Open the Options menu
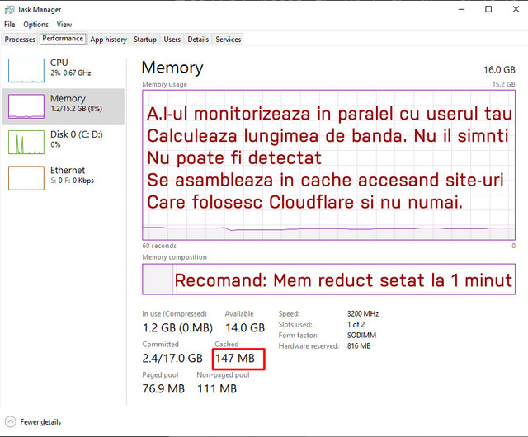 [x=35, y=25]
